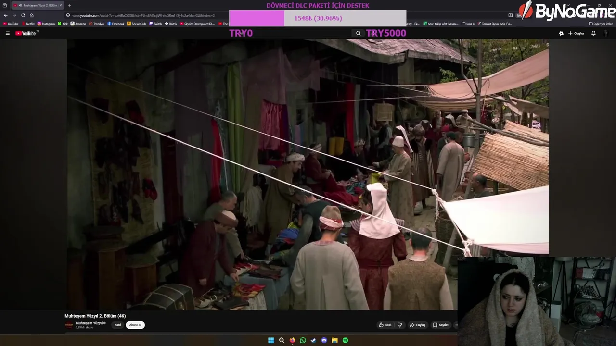This screenshot has height=346, width=616.
Task: Open the sims 4 bookmark folder
Action: click(468, 24)
